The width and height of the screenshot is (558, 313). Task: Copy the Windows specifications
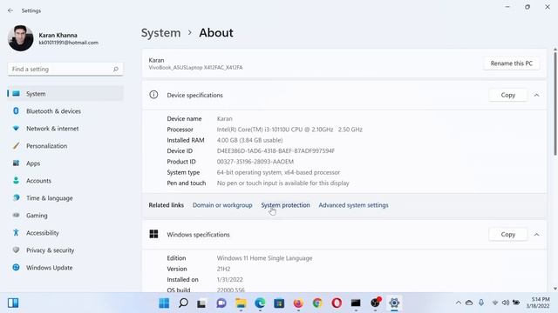click(507, 235)
